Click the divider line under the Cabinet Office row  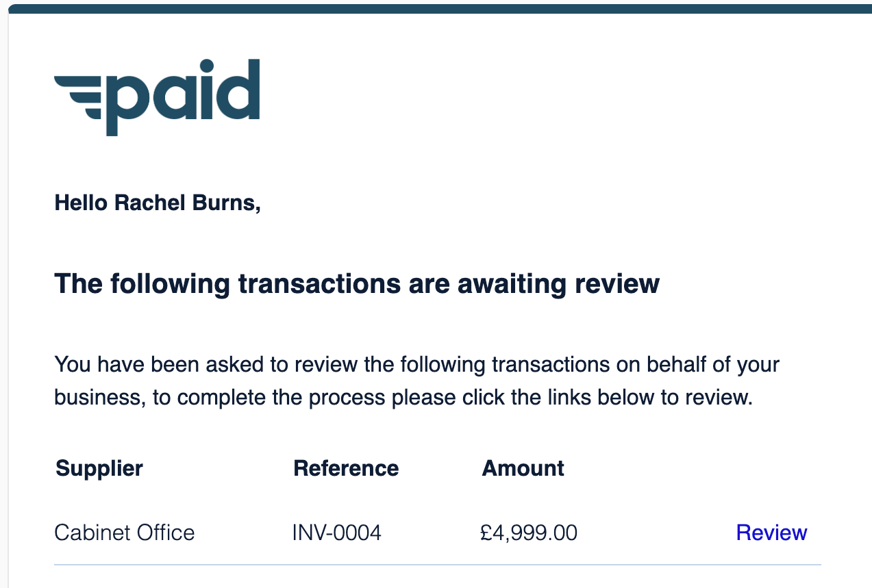point(437,565)
